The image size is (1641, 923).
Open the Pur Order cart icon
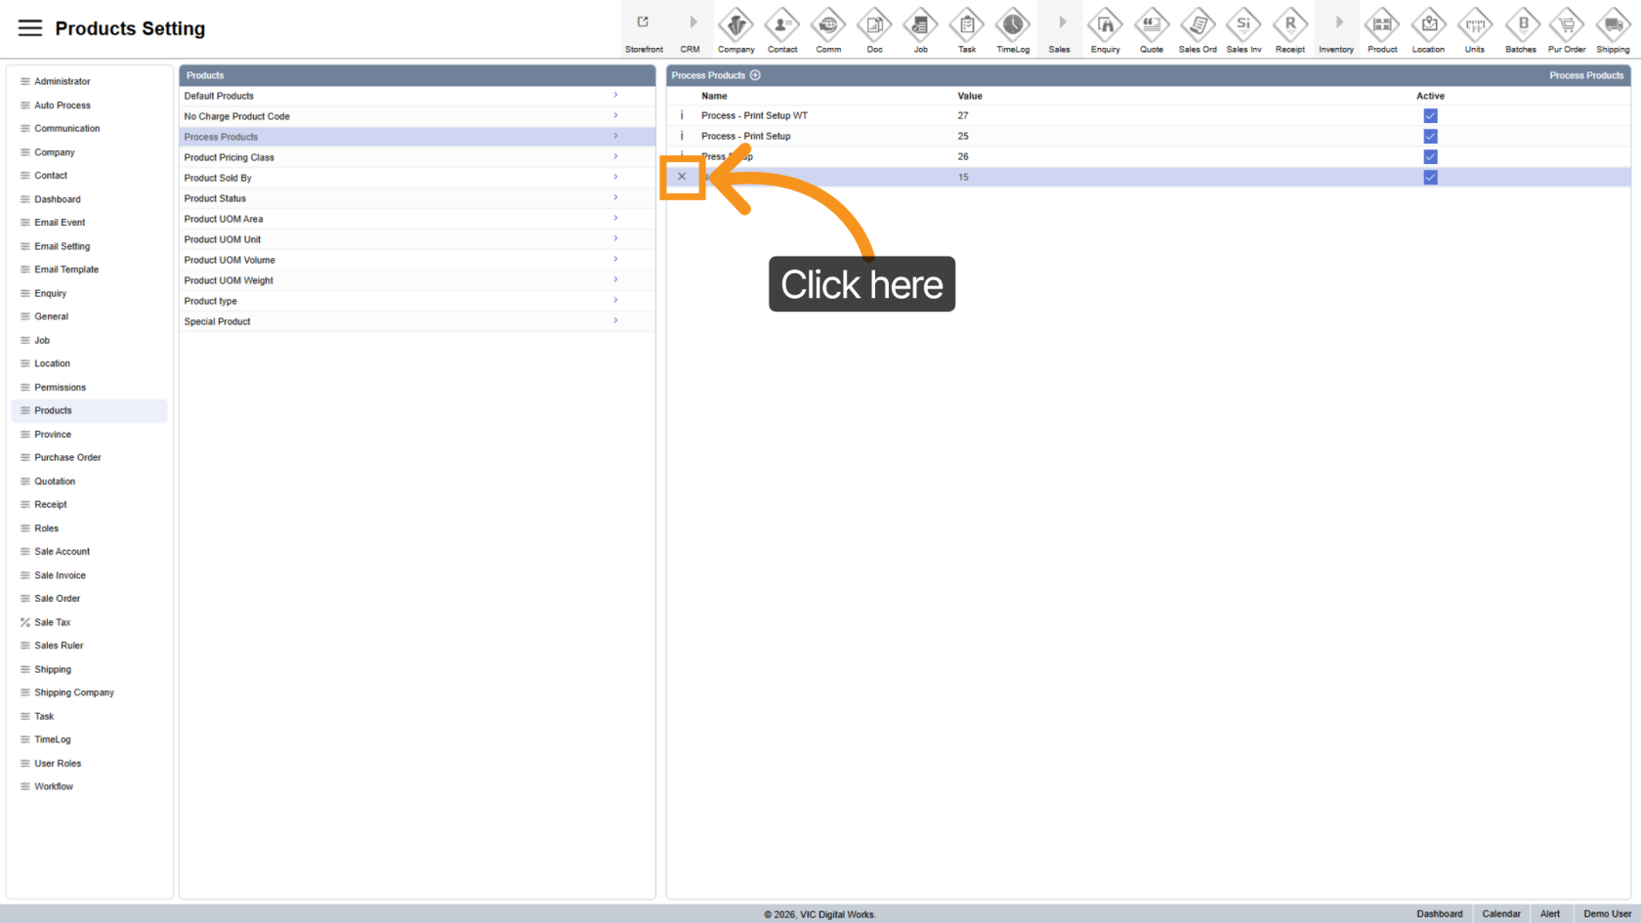tap(1567, 24)
